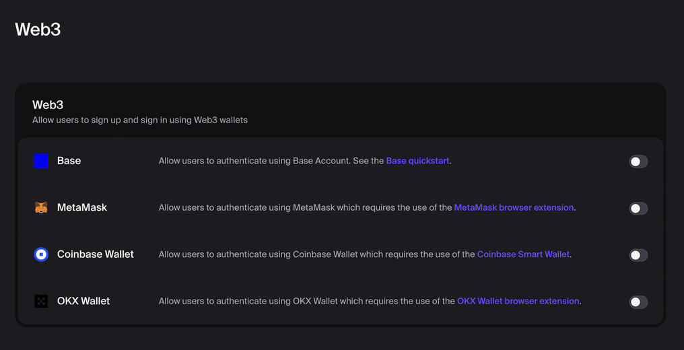Select the Base provider name
The height and width of the screenshot is (350, 684).
click(x=69, y=161)
